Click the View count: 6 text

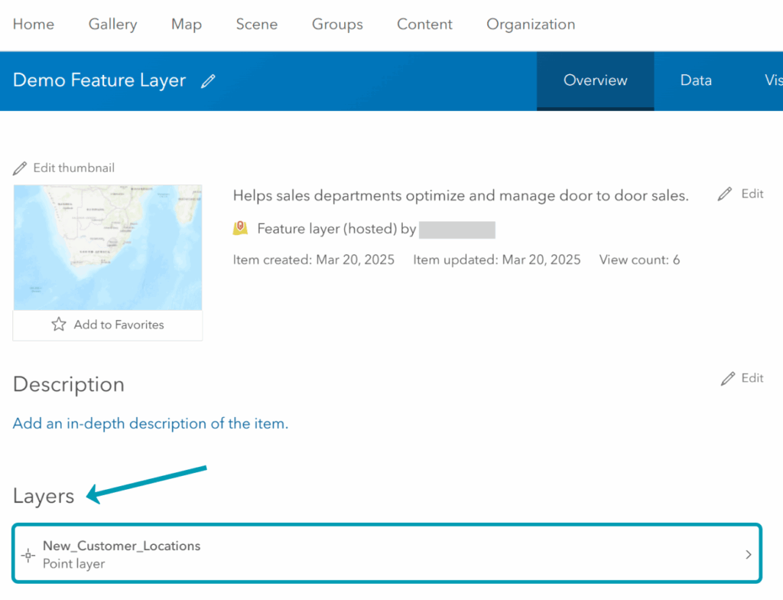coord(639,260)
